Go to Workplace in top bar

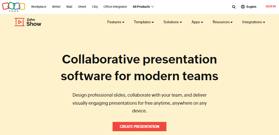(x=39, y=7)
